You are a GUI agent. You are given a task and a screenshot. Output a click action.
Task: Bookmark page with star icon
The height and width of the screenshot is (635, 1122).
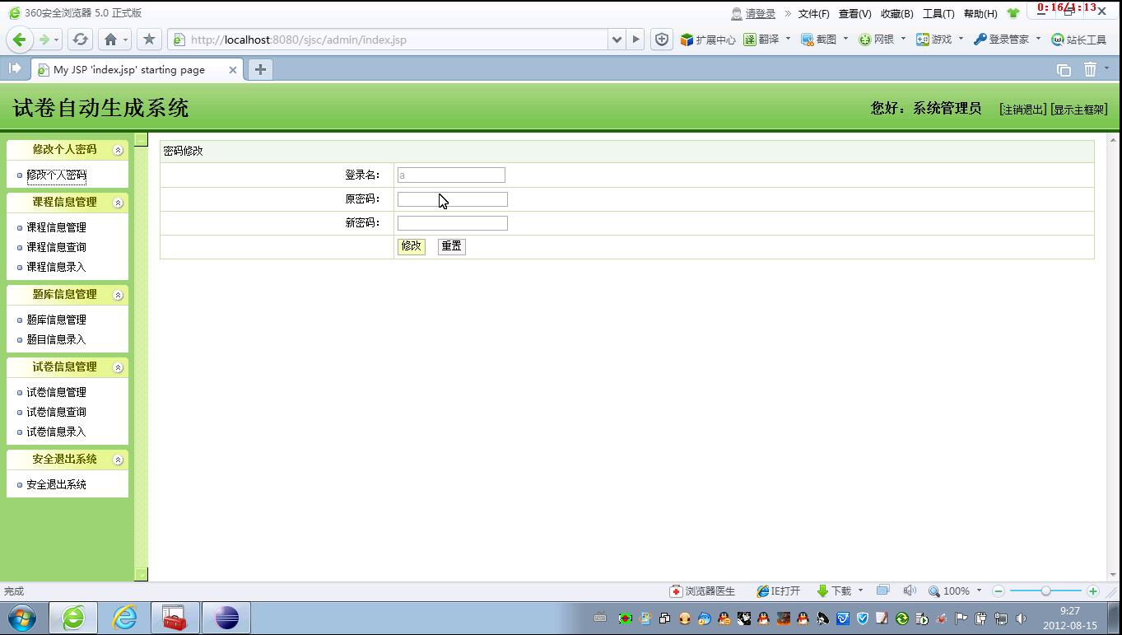(149, 39)
